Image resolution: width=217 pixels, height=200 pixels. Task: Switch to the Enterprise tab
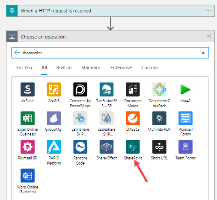[x=121, y=68]
